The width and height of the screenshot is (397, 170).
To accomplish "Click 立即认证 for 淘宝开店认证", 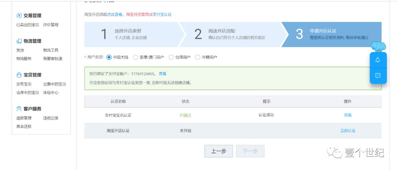I will tap(348, 131).
